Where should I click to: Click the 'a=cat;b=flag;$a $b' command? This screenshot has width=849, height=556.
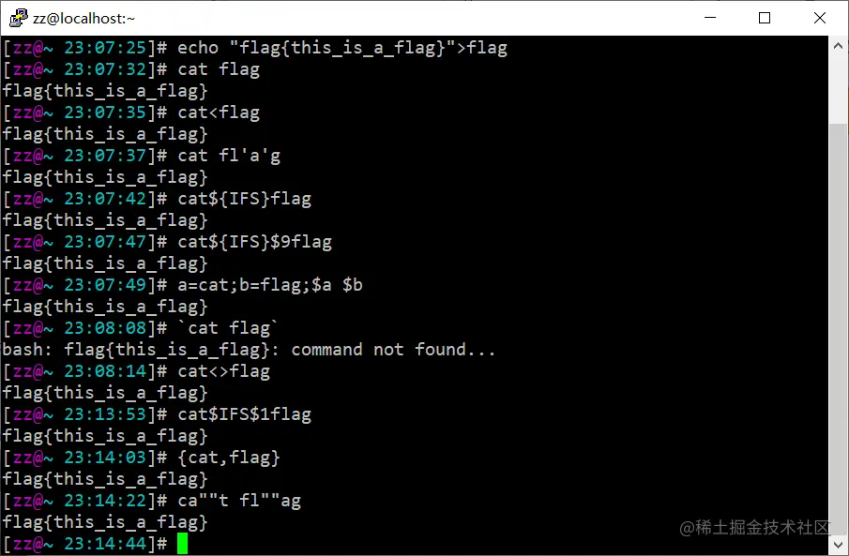click(270, 285)
